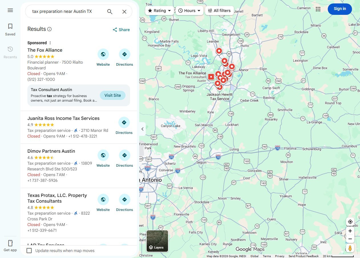
Task: Click the Sign in button
Action: [x=340, y=9]
